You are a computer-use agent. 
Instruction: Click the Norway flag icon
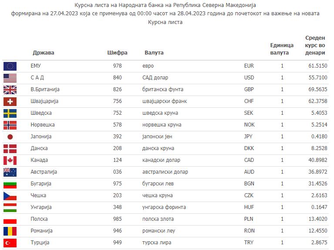10,125
